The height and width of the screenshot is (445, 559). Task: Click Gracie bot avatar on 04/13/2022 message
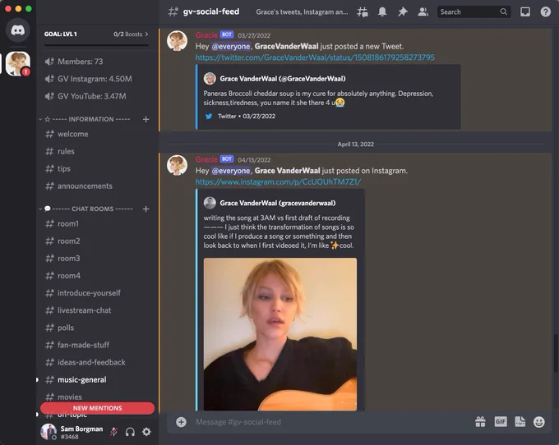click(177, 165)
